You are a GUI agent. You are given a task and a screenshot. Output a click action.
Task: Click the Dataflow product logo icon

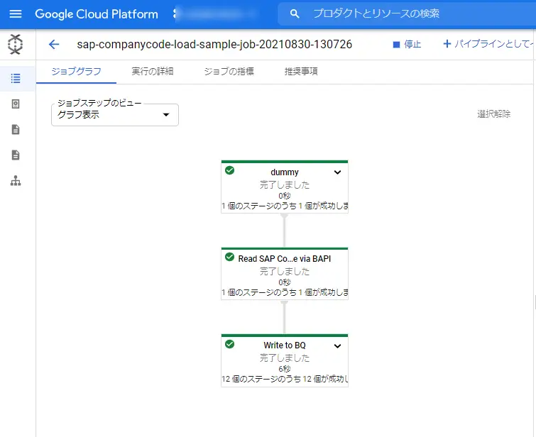tap(16, 45)
